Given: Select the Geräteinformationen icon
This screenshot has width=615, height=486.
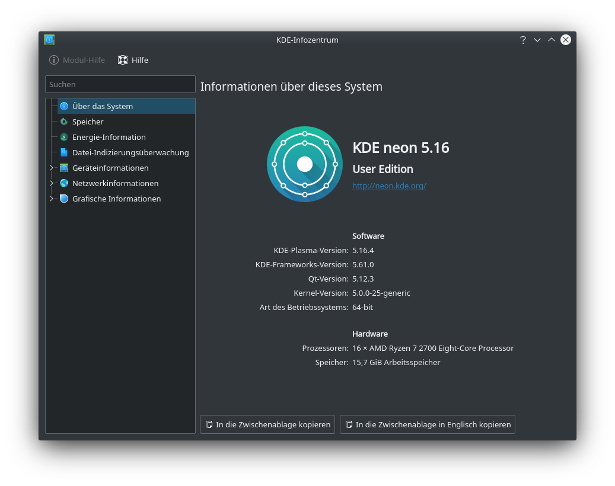Looking at the screenshot, I should click(x=64, y=168).
